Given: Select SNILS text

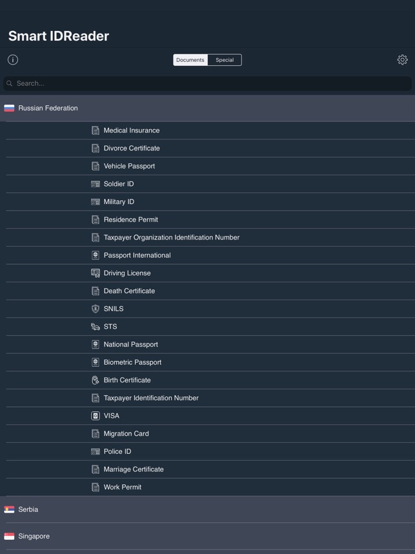Looking at the screenshot, I should [114, 309].
